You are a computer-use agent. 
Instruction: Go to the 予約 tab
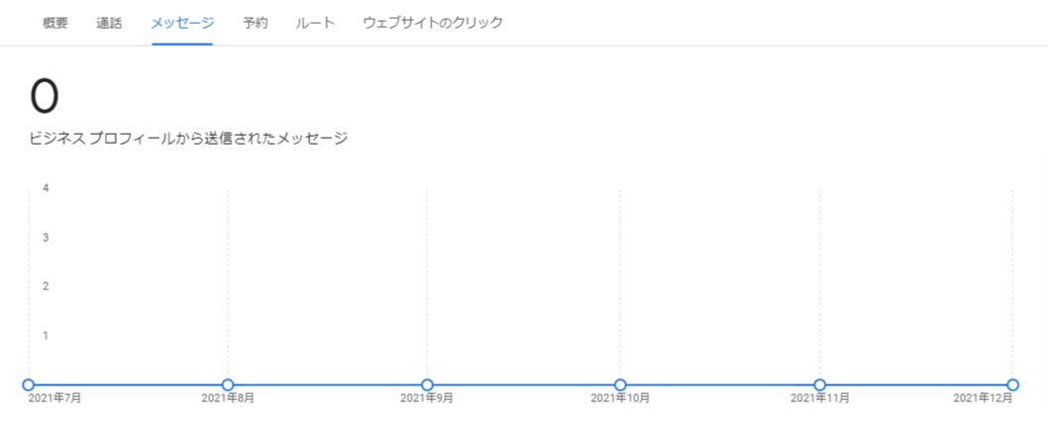click(256, 23)
